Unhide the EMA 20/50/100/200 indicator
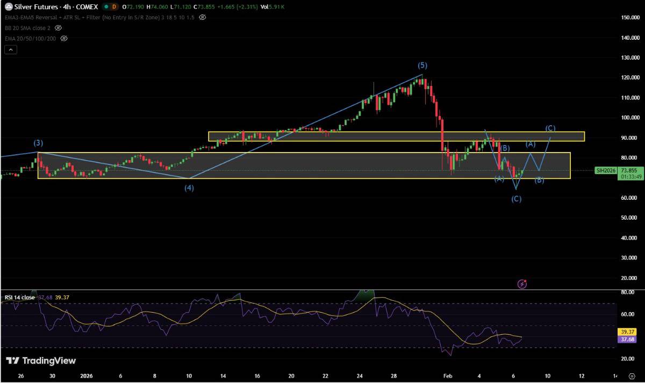 click(64, 39)
